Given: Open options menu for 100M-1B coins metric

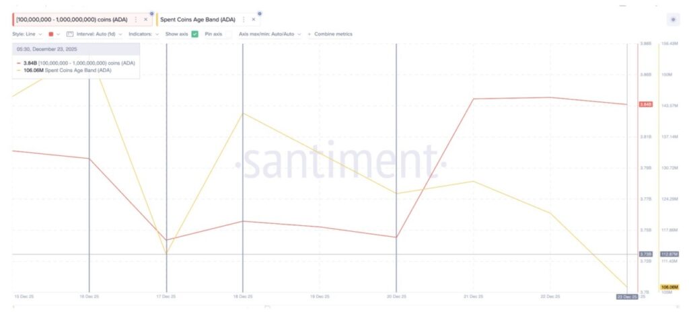Looking at the screenshot, I should coord(136,19).
